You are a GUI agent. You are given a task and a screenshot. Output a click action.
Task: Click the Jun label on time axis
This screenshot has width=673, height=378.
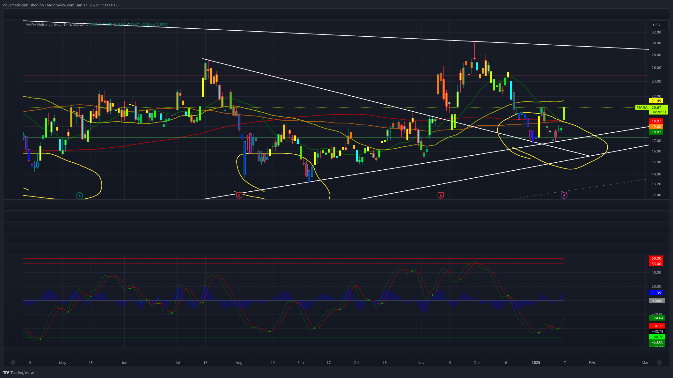(x=124, y=363)
